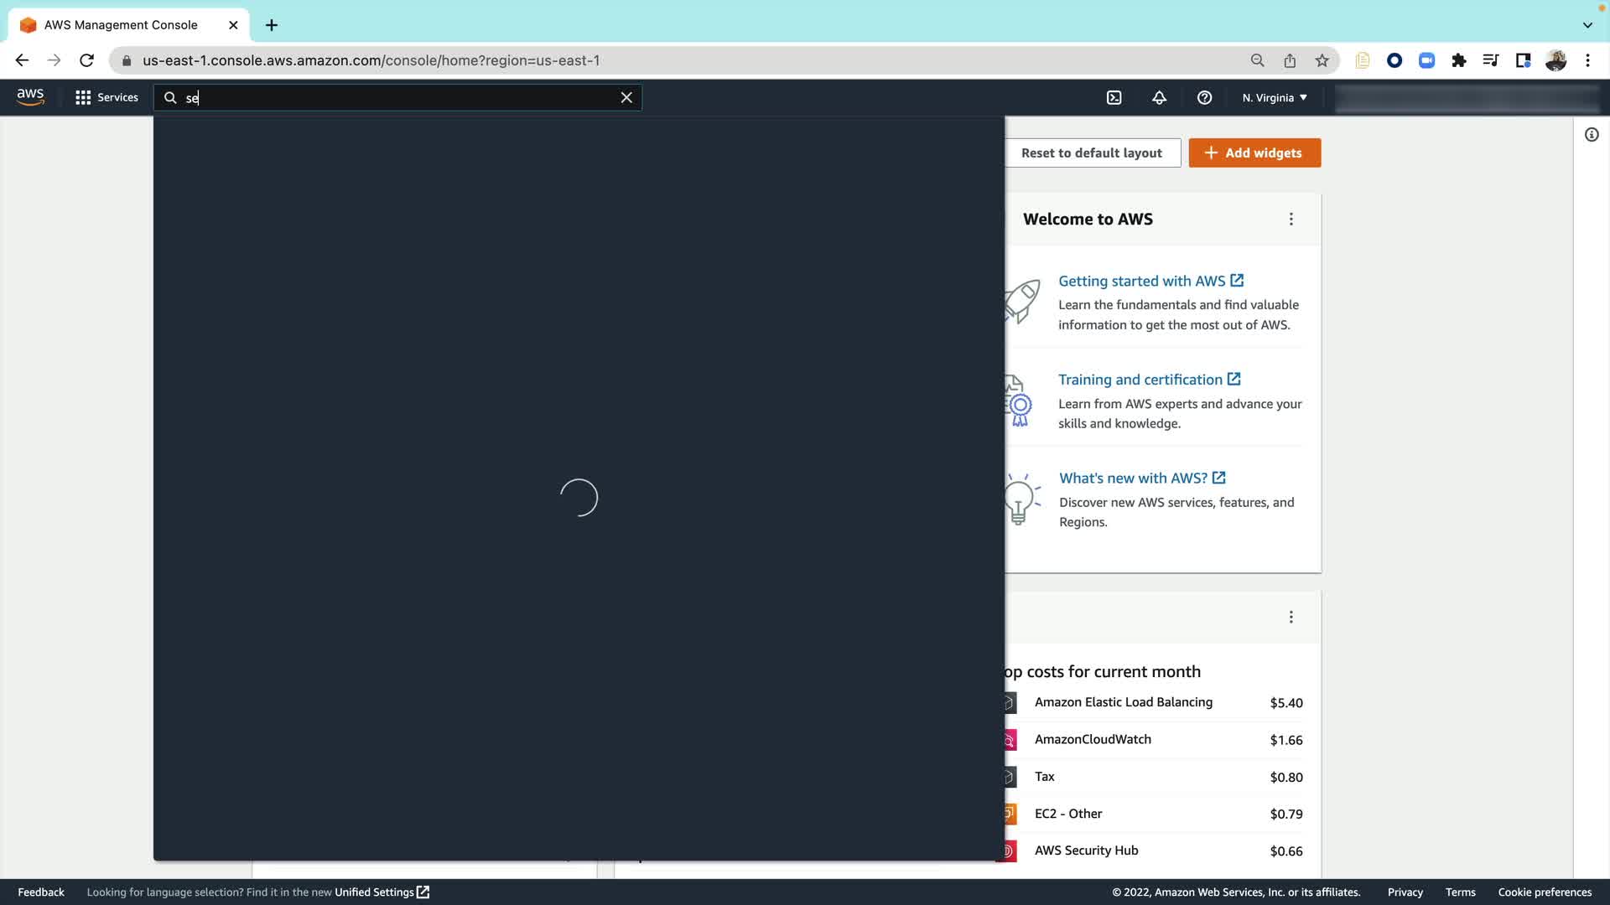Open cost widget three-dot menu
This screenshot has height=905, width=1610.
coord(1291,618)
